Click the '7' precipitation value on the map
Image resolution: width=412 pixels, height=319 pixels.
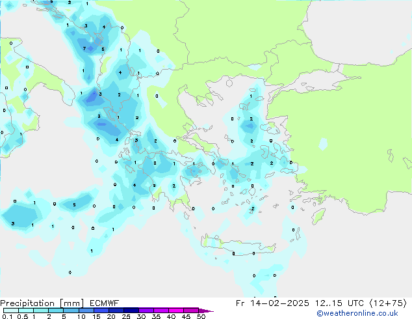[x=84, y=48]
